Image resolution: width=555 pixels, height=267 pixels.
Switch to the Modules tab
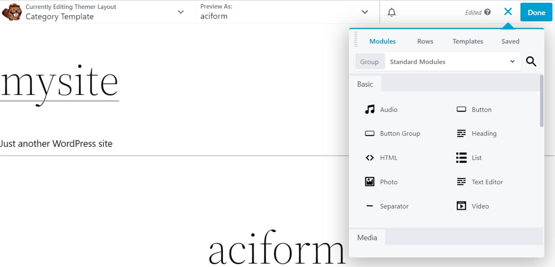point(383,41)
